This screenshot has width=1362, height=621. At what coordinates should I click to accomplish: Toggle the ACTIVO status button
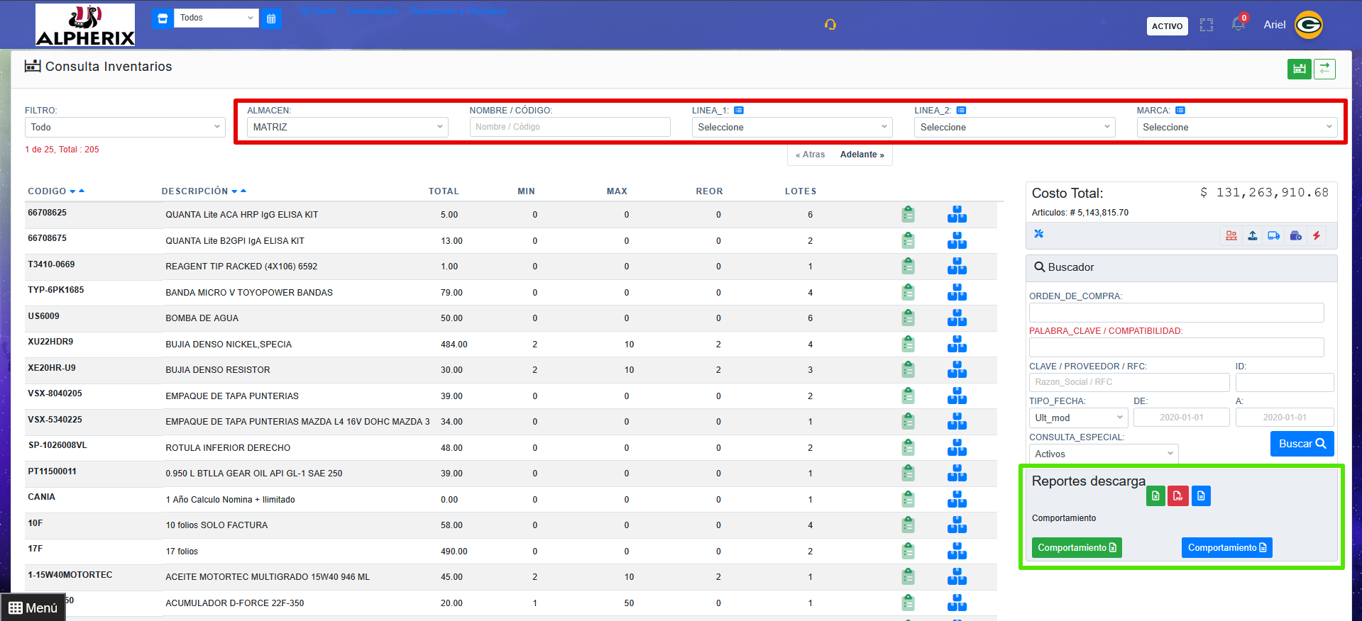(1167, 26)
